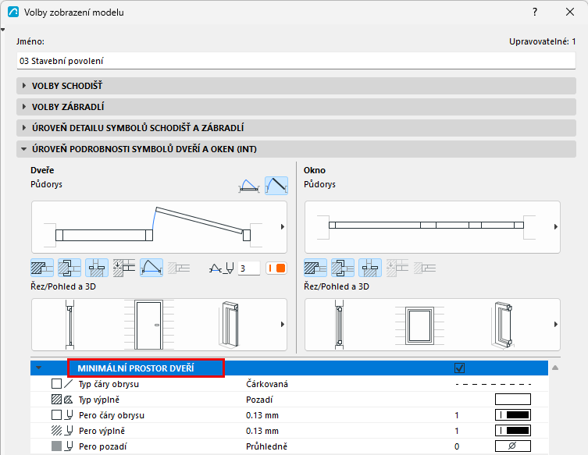Click the door opening line pen icon
Viewport: 588px width, 455px height.
pyautogui.click(x=222, y=268)
